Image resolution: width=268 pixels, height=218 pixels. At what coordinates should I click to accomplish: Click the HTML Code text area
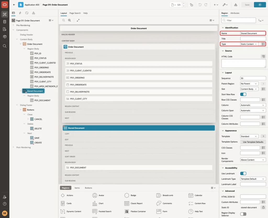(244, 63)
